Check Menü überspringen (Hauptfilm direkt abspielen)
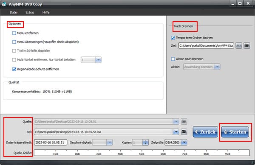The image size is (255, 165). pos(14,42)
